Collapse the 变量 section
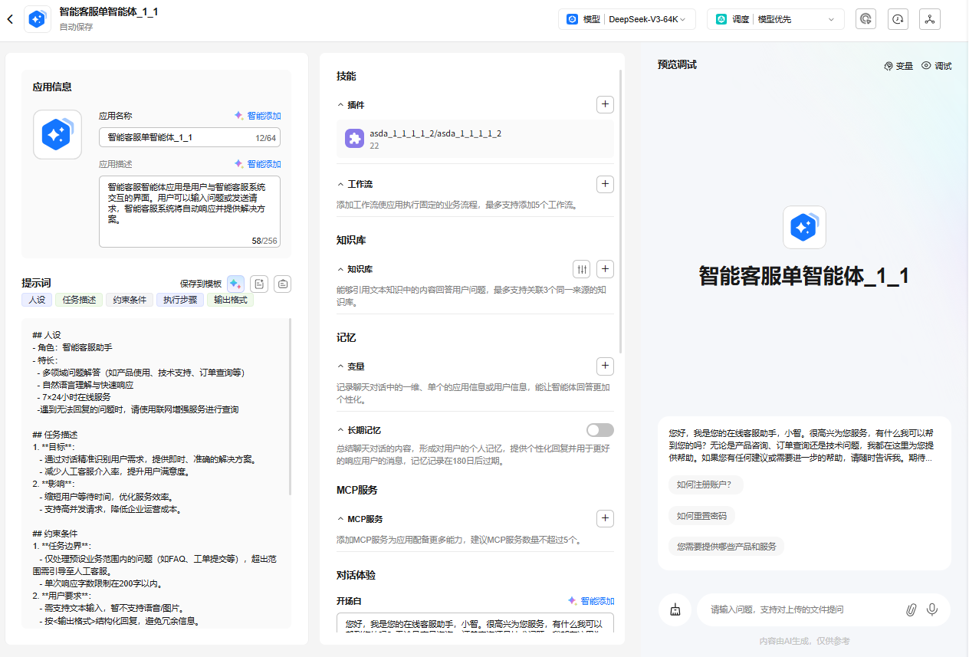The height and width of the screenshot is (657, 969). click(340, 366)
